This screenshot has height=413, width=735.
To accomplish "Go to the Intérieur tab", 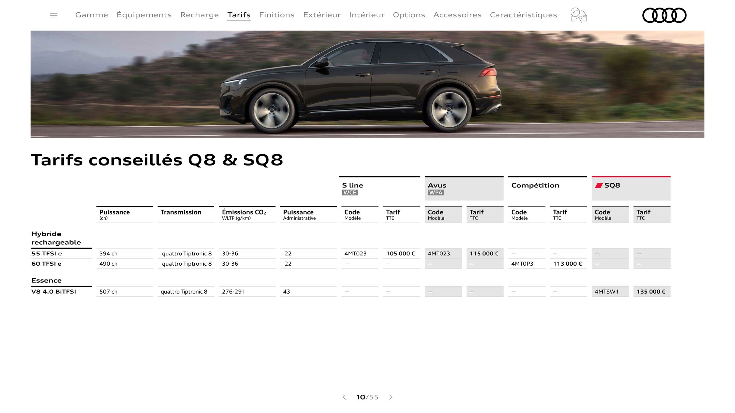I will [x=367, y=15].
